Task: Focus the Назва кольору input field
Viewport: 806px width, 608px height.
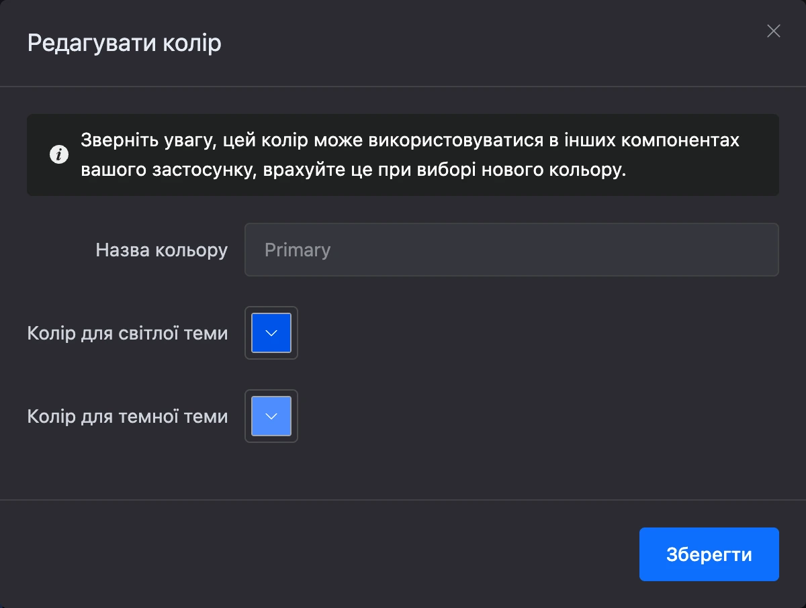Action: coord(512,250)
